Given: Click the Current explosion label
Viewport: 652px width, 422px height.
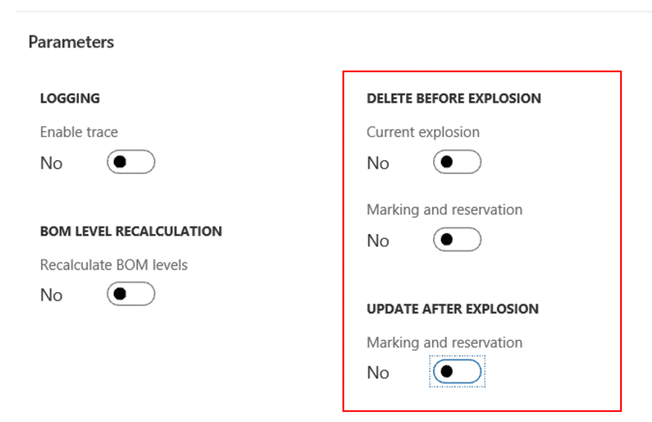Looking at the screenshot, I should click(423, 132).
